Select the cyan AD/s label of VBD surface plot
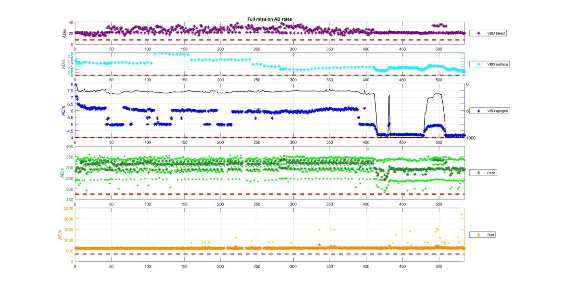 click(x=63, y=64)
